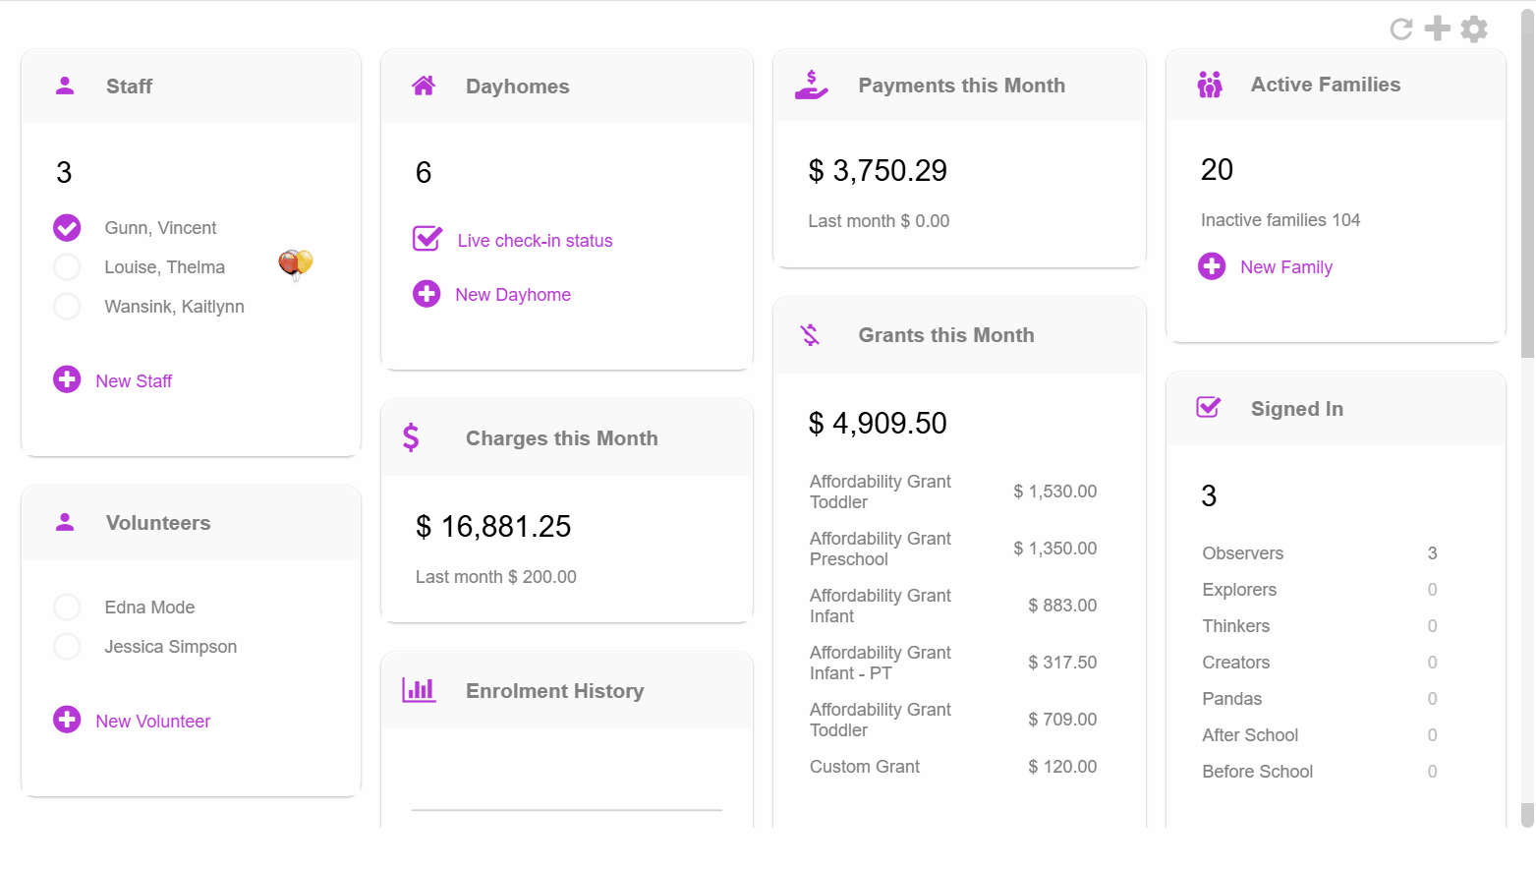1536x869 pixels.
Task: Click the New Volunteer plus icon
Action: click(x=67, y=720)
